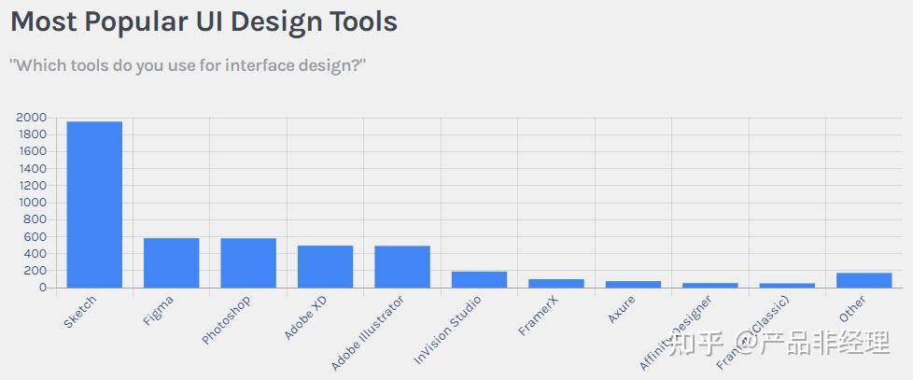Click the Other category bar
The image size is (913, 380).
point(864,280)
